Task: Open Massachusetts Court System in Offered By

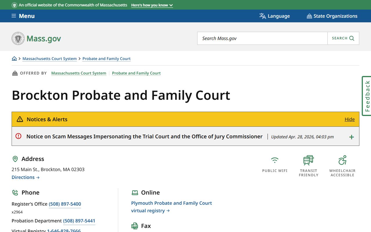Action: 79,73
